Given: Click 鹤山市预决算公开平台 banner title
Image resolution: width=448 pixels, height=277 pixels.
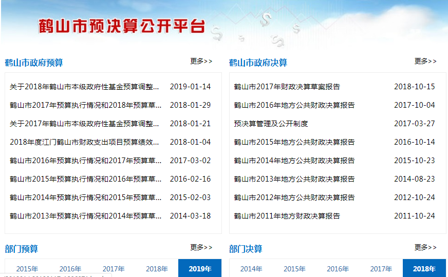Looking at the screenshot, I should [x=122, y=26].
